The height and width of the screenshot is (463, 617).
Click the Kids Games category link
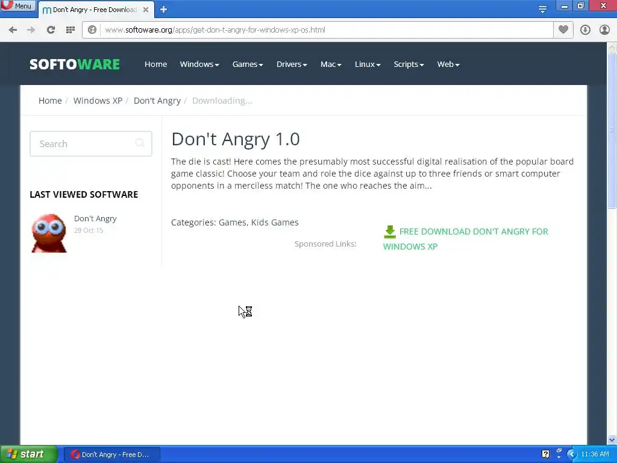point(275,222)
